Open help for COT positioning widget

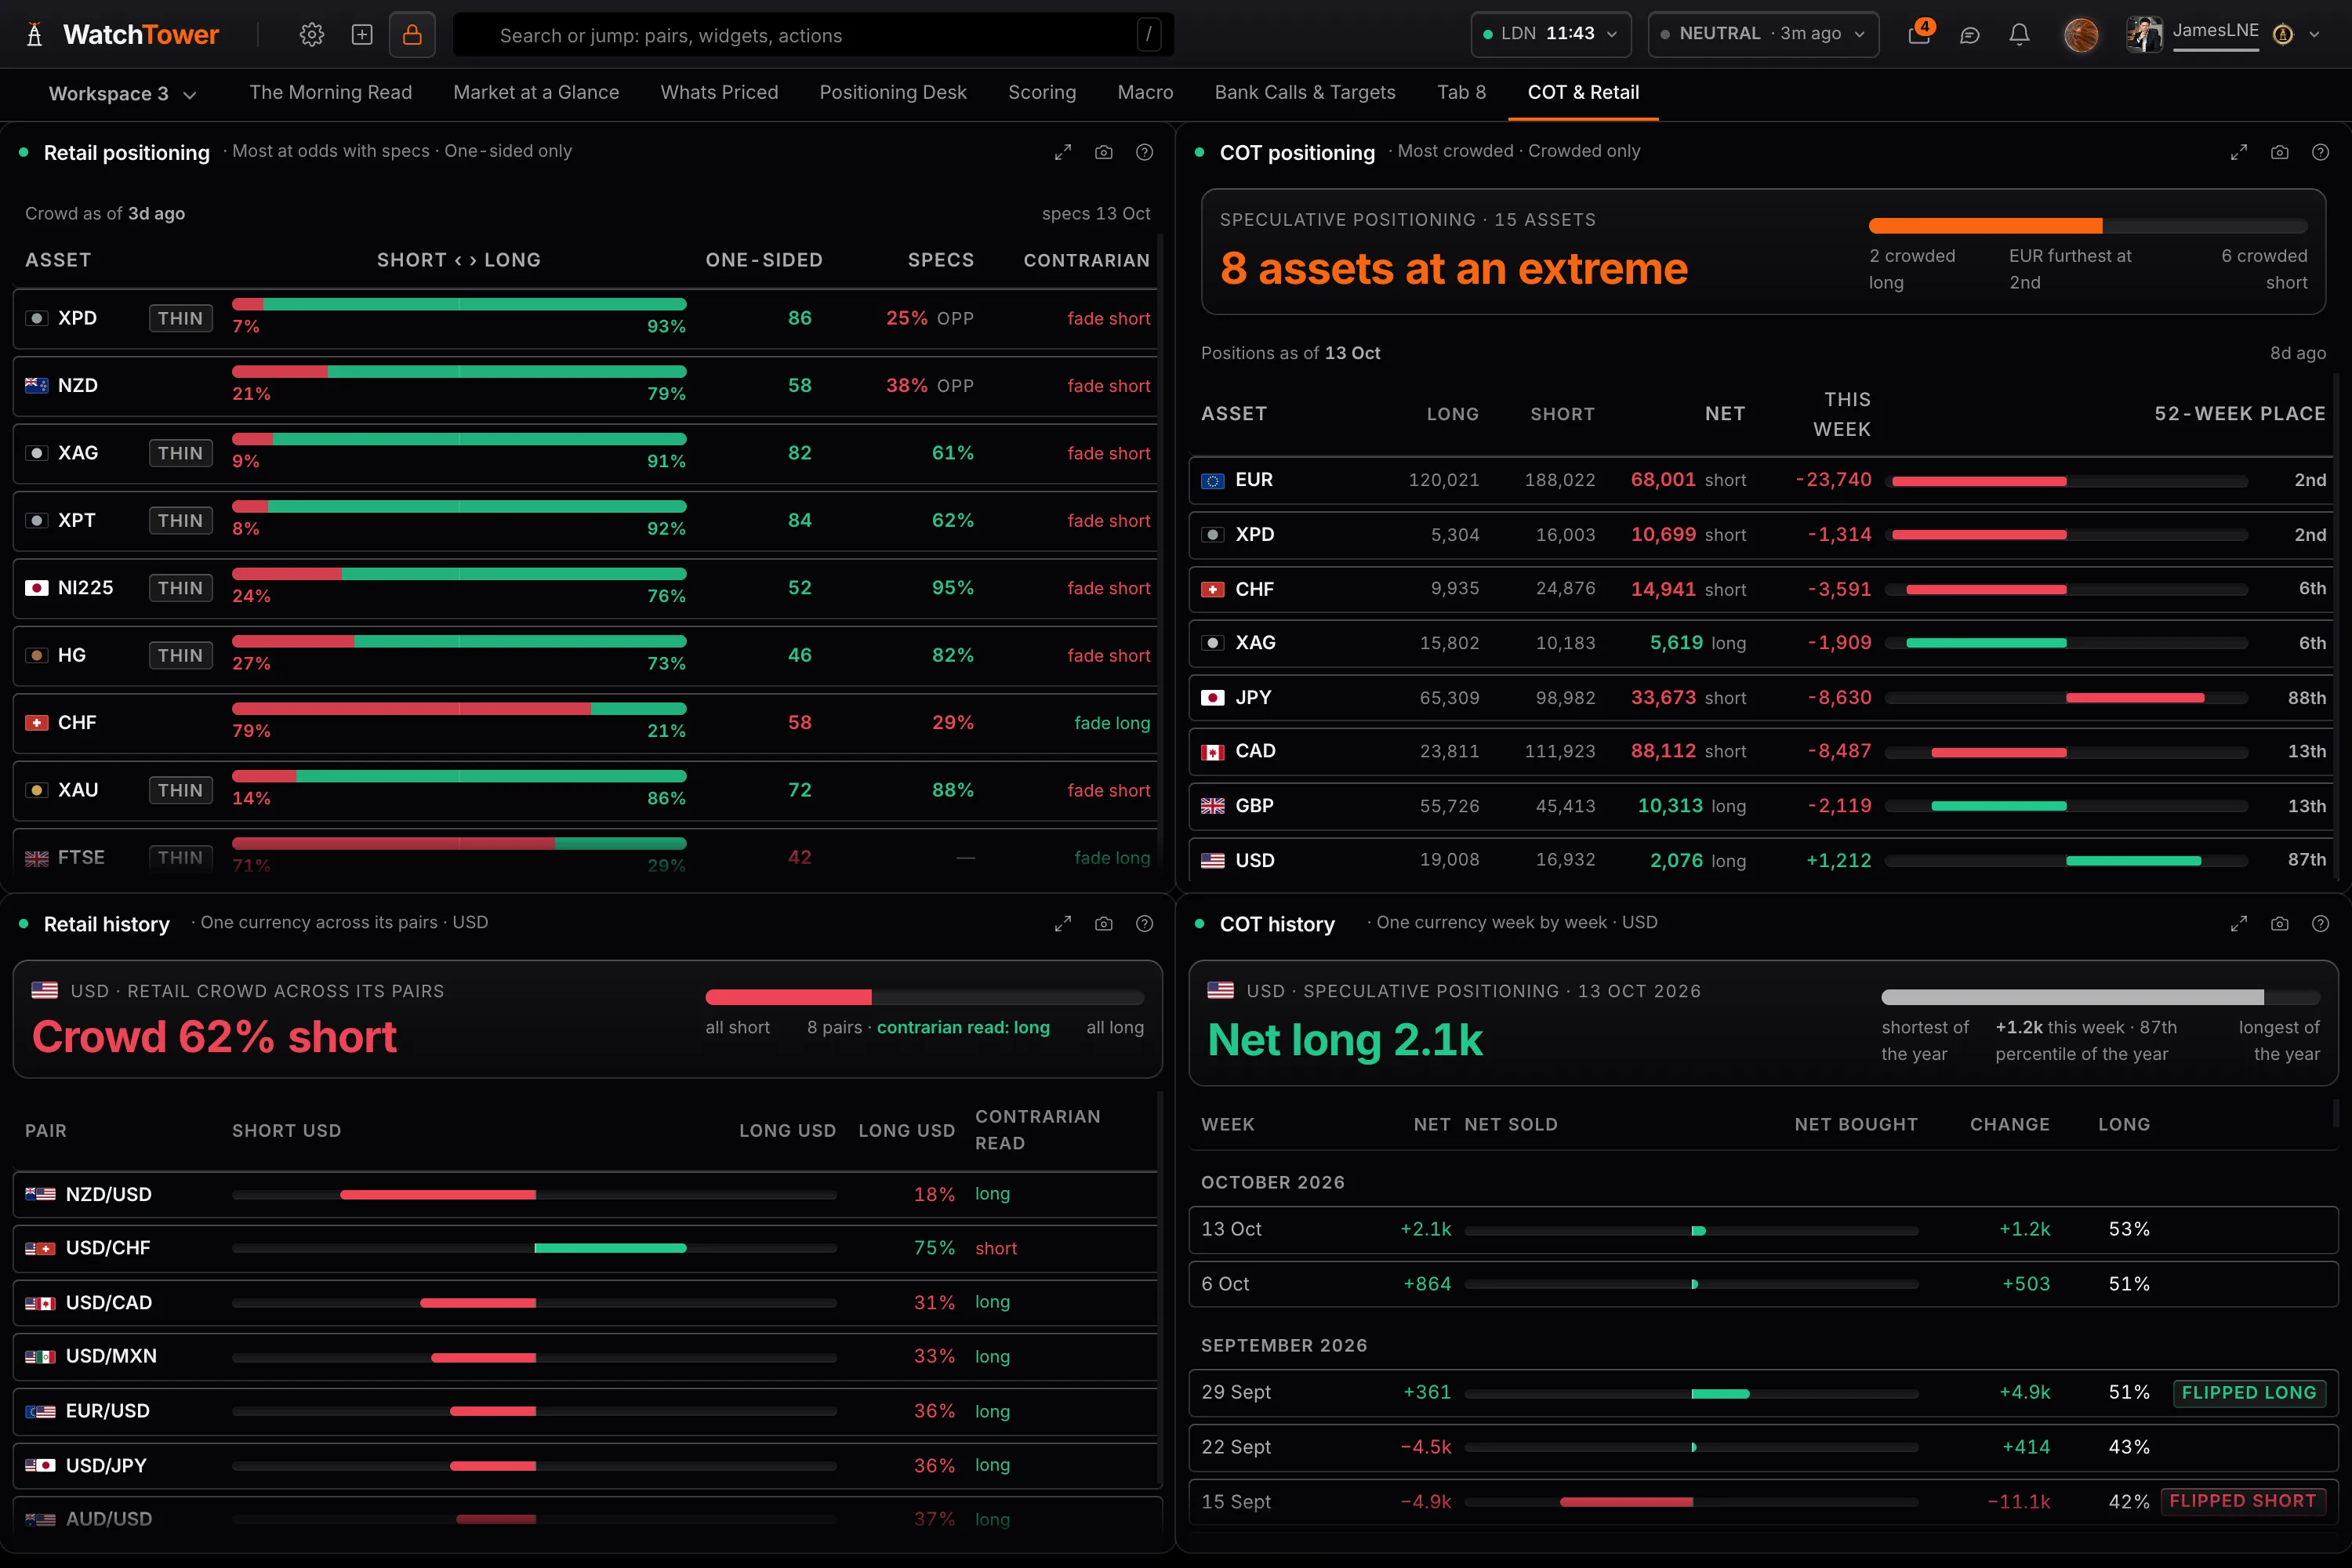[2321, 152]
